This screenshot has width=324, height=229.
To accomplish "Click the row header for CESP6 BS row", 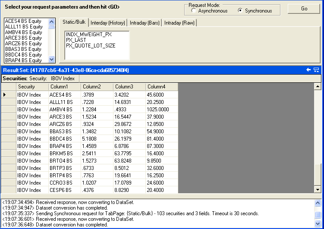I will tap(9, 190).
